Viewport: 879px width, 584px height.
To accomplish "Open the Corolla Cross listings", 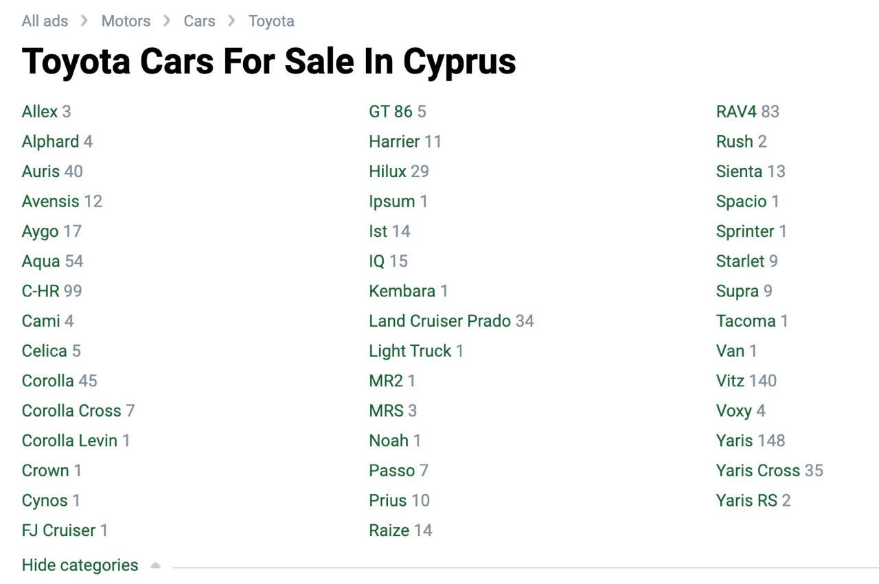I will coord(71,411).
